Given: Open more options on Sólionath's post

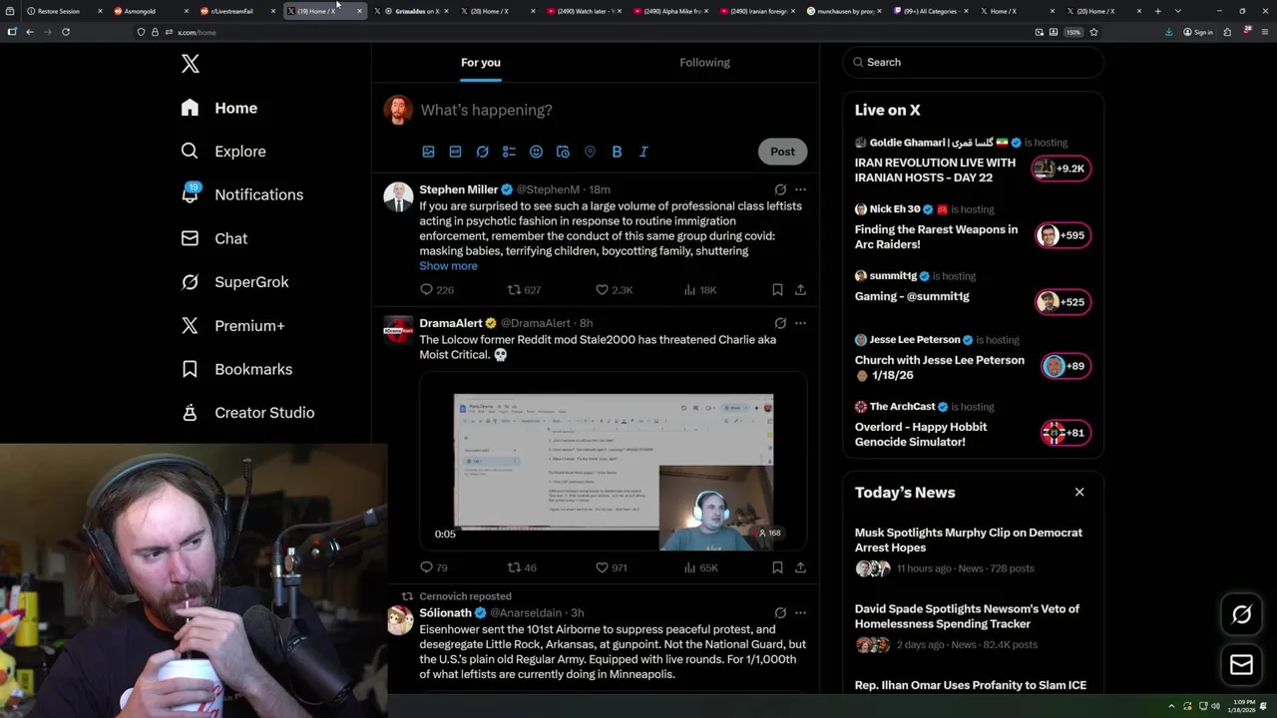Looking at the screenshot, I should tap(800, 612).
